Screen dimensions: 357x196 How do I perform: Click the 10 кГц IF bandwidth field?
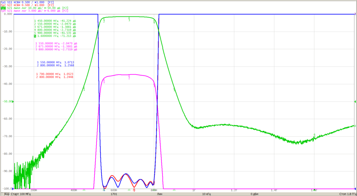(x=207, y=194)
